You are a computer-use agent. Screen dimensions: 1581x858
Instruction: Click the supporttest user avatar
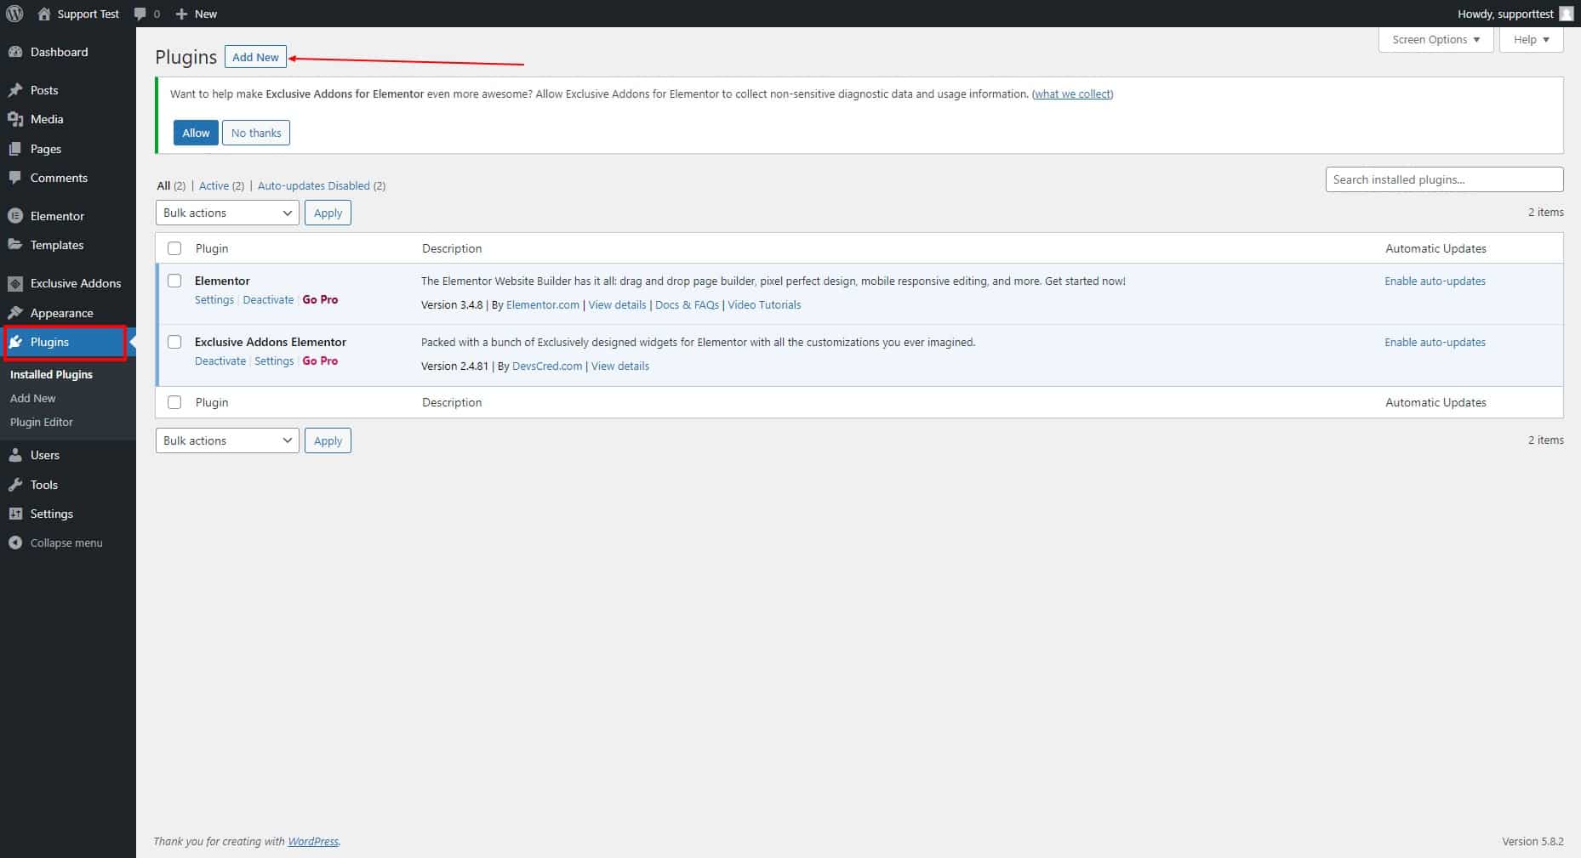tap(1567, 14)
